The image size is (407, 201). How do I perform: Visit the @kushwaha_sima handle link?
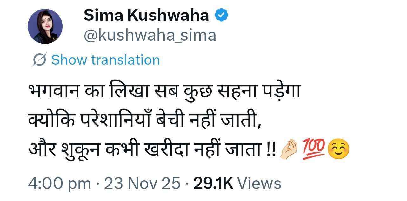150,35
